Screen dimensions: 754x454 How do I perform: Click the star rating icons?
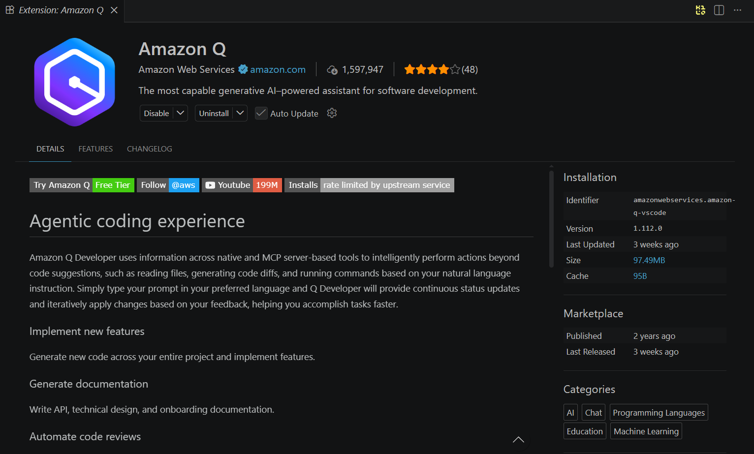(x=432, y=69)
